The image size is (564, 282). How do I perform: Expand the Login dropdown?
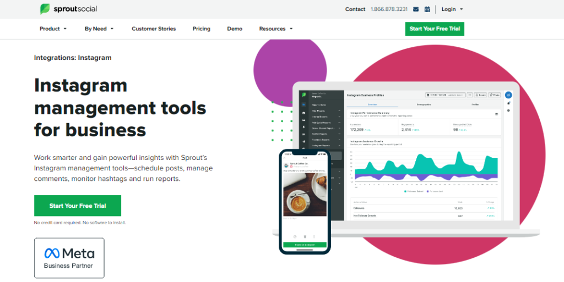452,9
